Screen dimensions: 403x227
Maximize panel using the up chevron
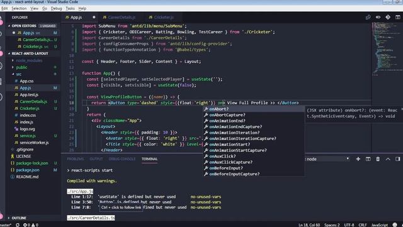[388, 159]
